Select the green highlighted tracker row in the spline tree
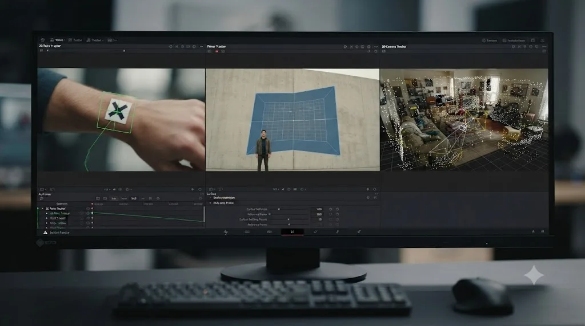The width and height of the screenshot is (585, 326). coord(59,214)
